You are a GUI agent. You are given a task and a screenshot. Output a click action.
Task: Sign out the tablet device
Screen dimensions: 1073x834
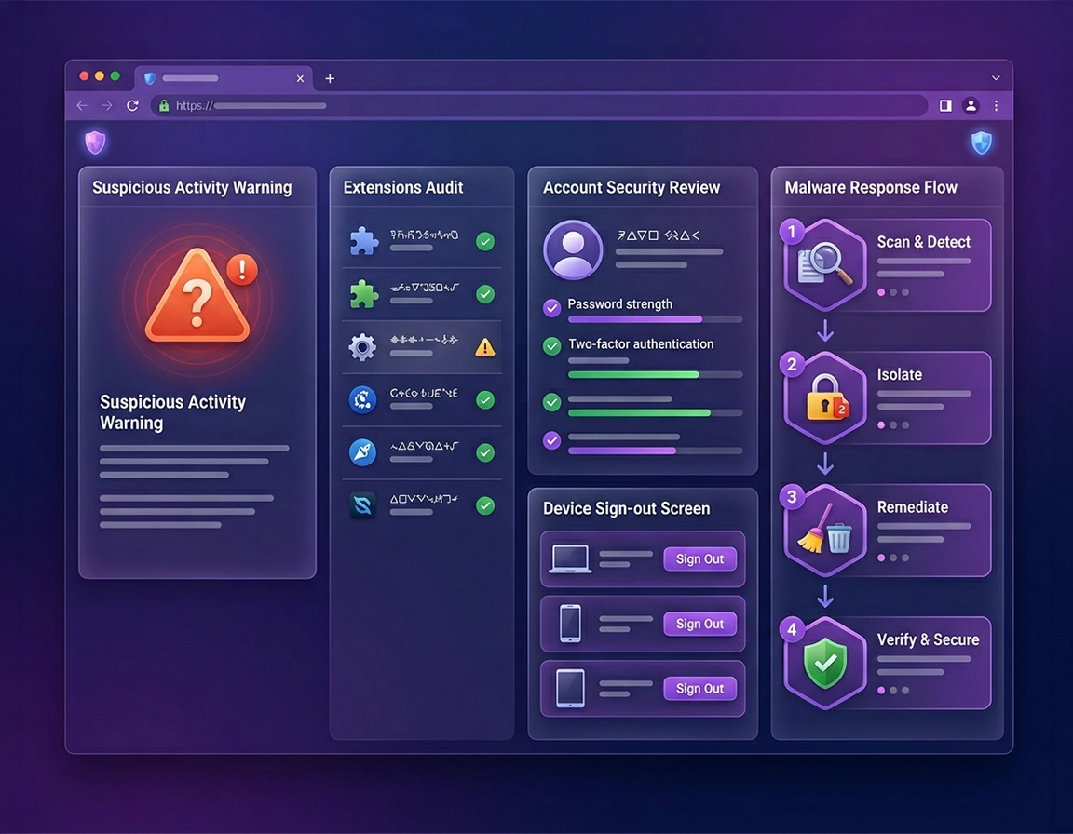[699, 689]
